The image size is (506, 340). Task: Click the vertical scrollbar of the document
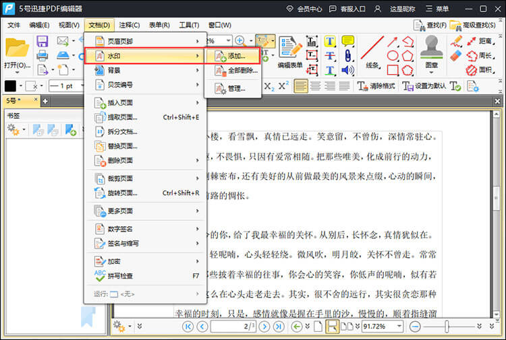click(x=497, y=213)
